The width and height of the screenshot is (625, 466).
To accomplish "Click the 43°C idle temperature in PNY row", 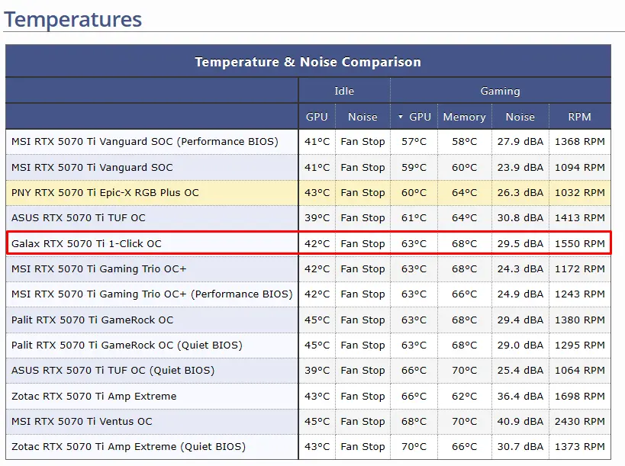I will (317, 192).
